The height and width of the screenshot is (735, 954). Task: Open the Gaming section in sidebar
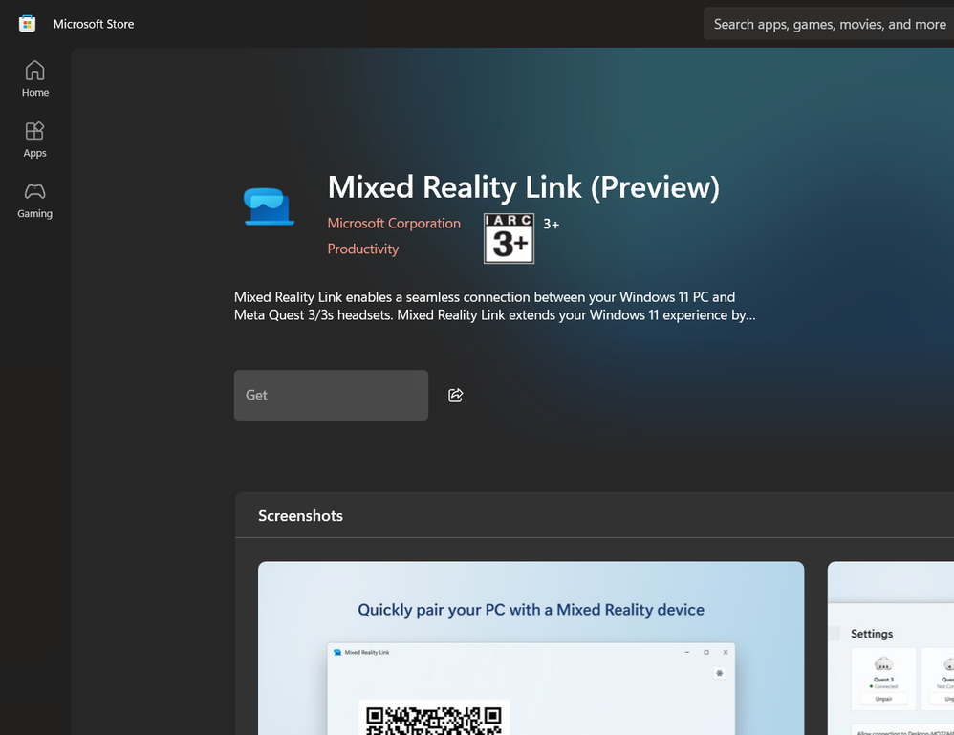tap(35, 201)
